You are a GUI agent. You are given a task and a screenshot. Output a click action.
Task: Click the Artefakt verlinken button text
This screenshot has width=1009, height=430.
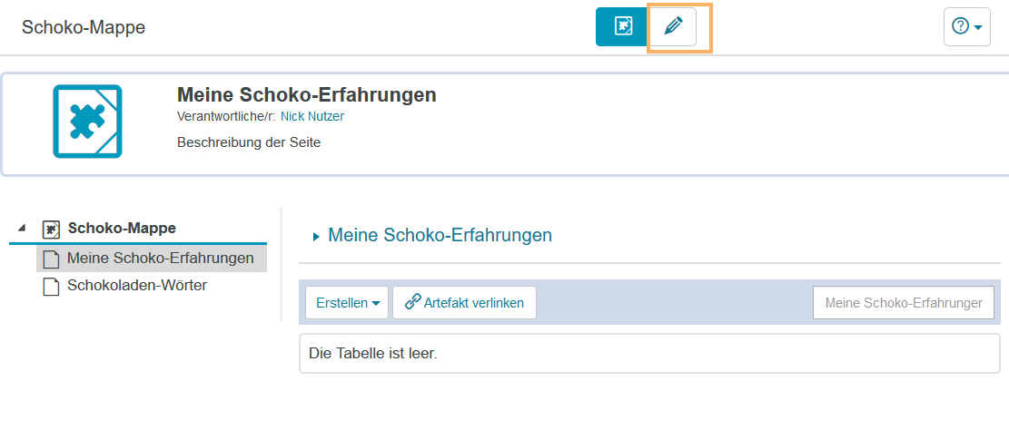point(474,303)
